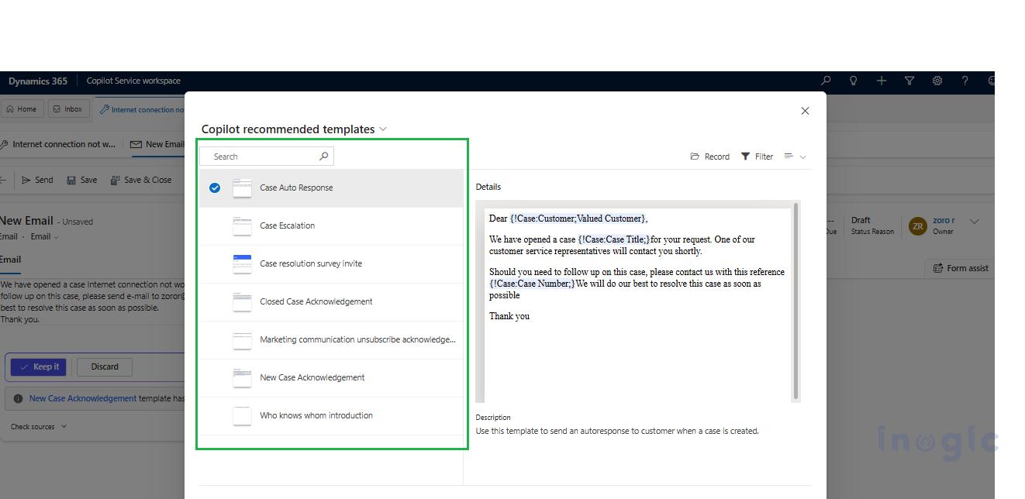Screen dimensions: 1025x499
Task: Open quick create with the plus icon
Action: click(881, 81)
